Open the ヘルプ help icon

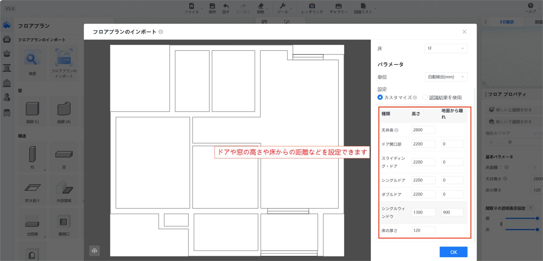click(531, 5)
